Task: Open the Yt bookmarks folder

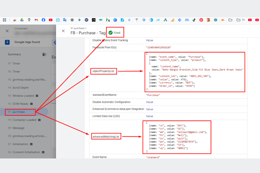Action: (x=240, y=20)
